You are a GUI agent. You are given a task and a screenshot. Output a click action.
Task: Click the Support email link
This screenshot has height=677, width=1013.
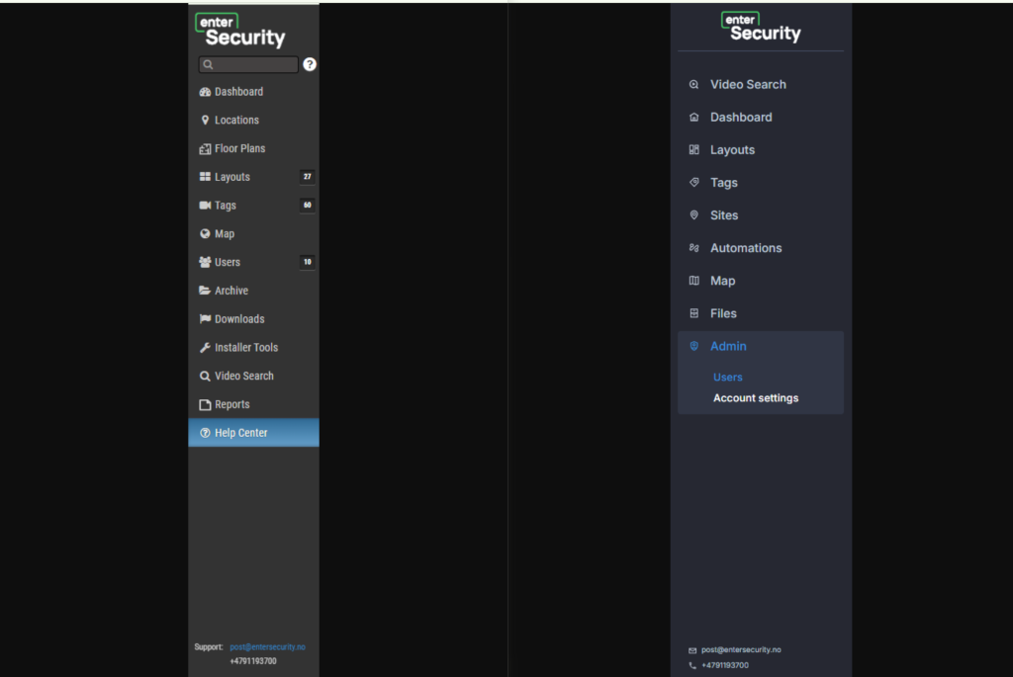[x=267, y=647]
